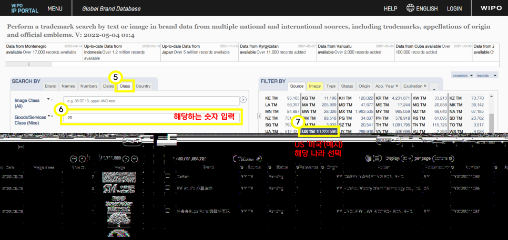508x240 pixels.
Task: Open the Source filter tab
Action: click(x=297, y=86)
